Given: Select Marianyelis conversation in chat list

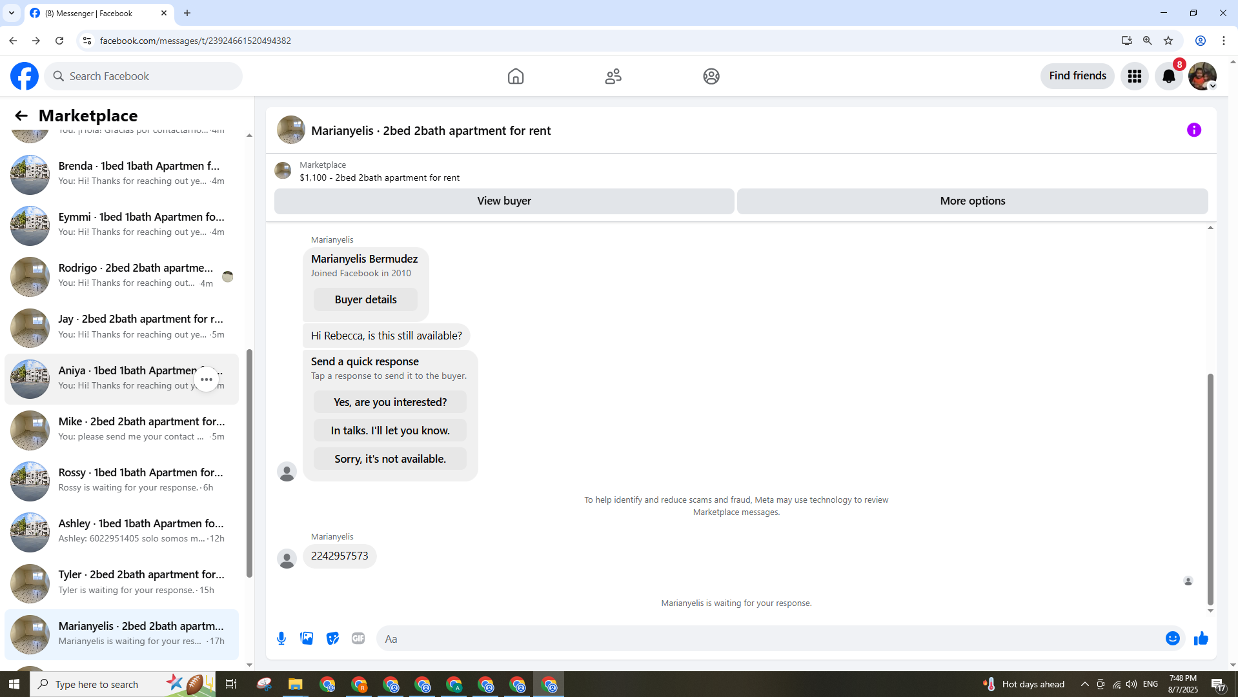Looking at the screenshot, I should [121, 634].
